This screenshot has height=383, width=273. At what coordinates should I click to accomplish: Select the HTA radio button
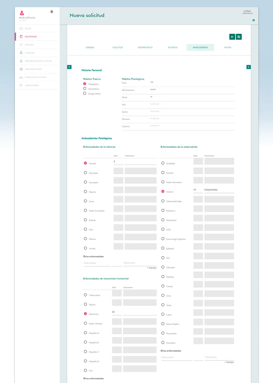point(163,229)
